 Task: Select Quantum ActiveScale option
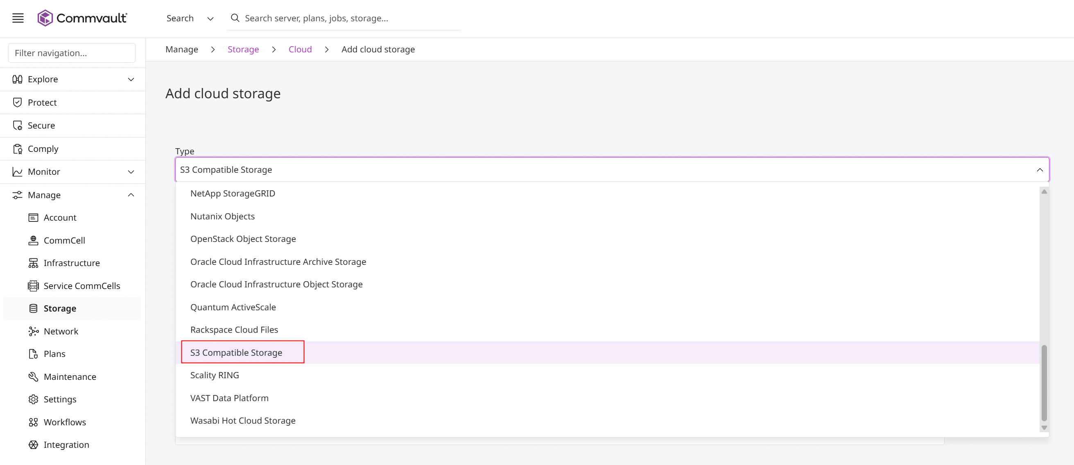coord(608,307)
